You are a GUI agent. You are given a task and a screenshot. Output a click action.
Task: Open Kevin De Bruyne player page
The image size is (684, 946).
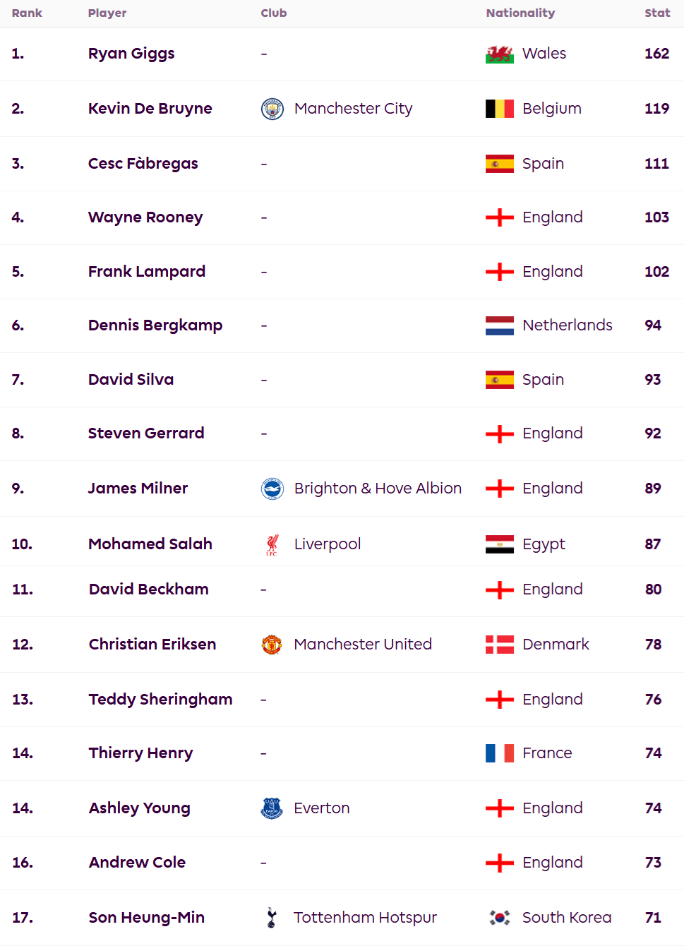150,109
